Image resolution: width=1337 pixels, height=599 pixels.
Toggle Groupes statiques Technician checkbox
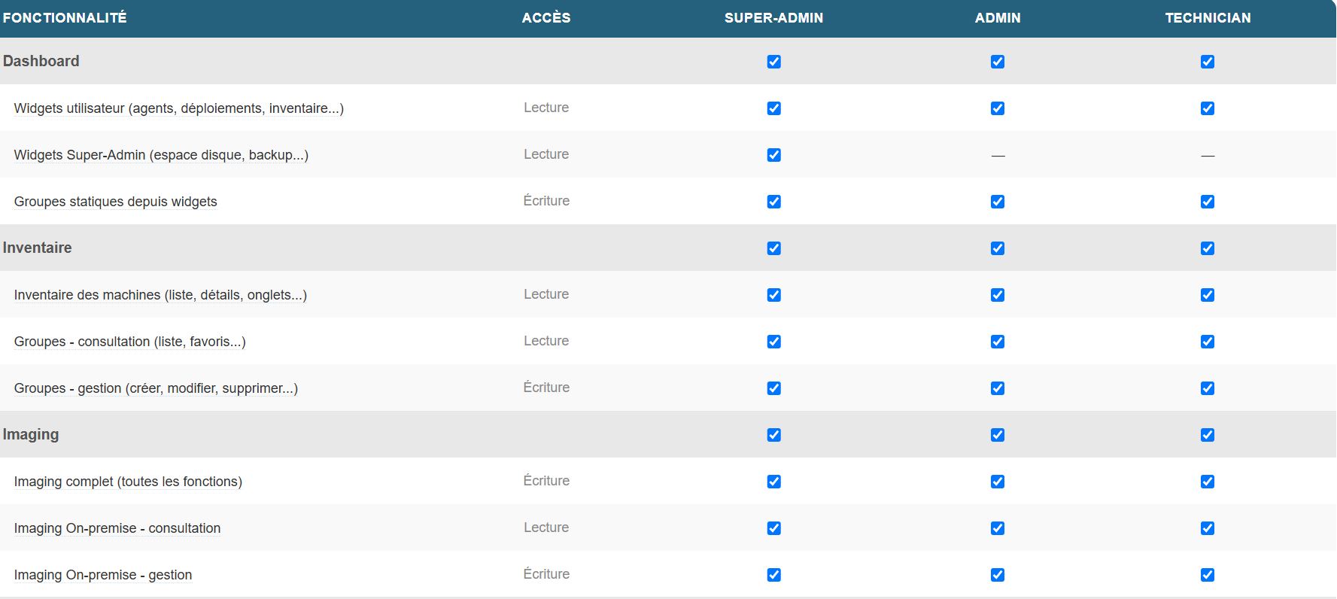tap(1208, 202)
